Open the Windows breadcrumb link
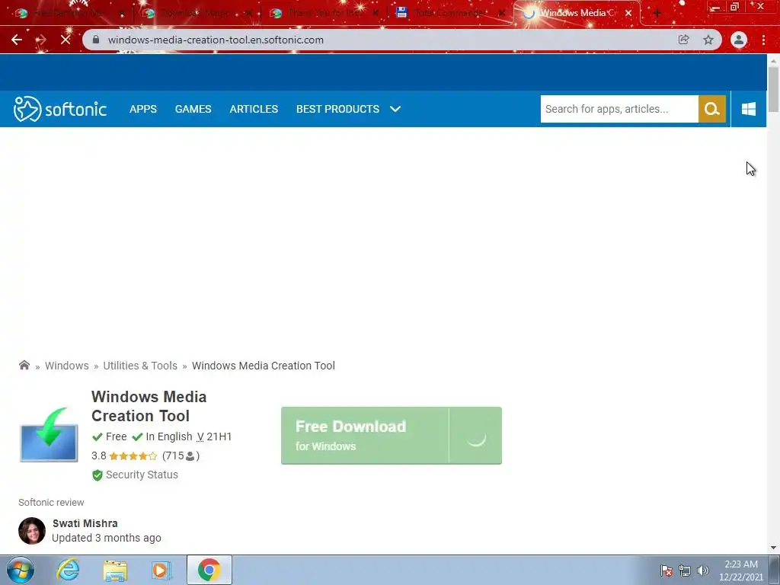Image resolution: width=780 pixels, height=585 pixels. [67, 366]
